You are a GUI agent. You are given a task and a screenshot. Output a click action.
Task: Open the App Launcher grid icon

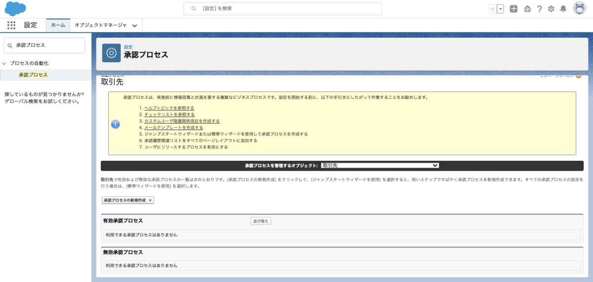[x=11, y=25]
